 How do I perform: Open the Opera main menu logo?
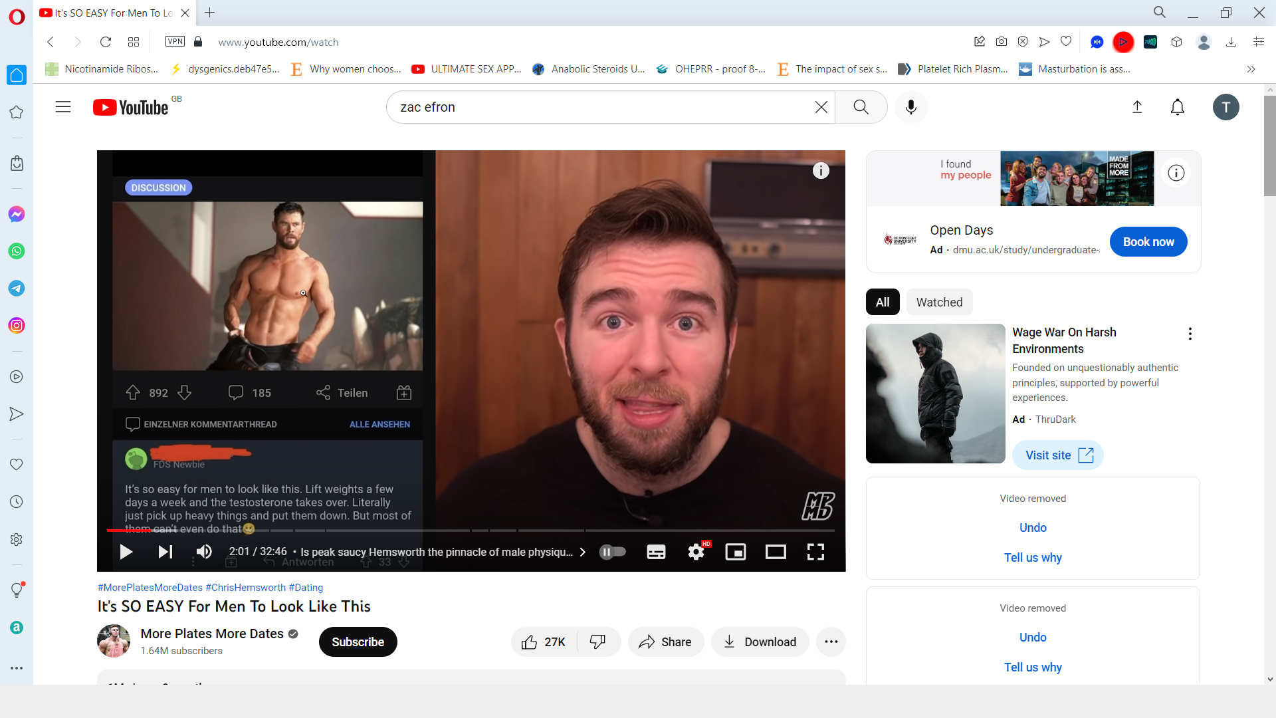pyautogui.click(x=17, y=17)
